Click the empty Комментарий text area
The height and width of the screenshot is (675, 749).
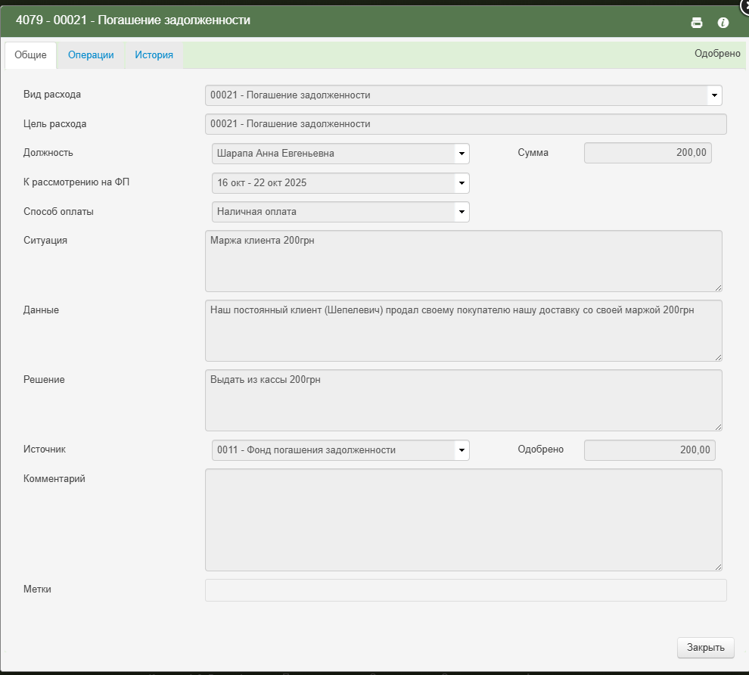click(463, 520)
